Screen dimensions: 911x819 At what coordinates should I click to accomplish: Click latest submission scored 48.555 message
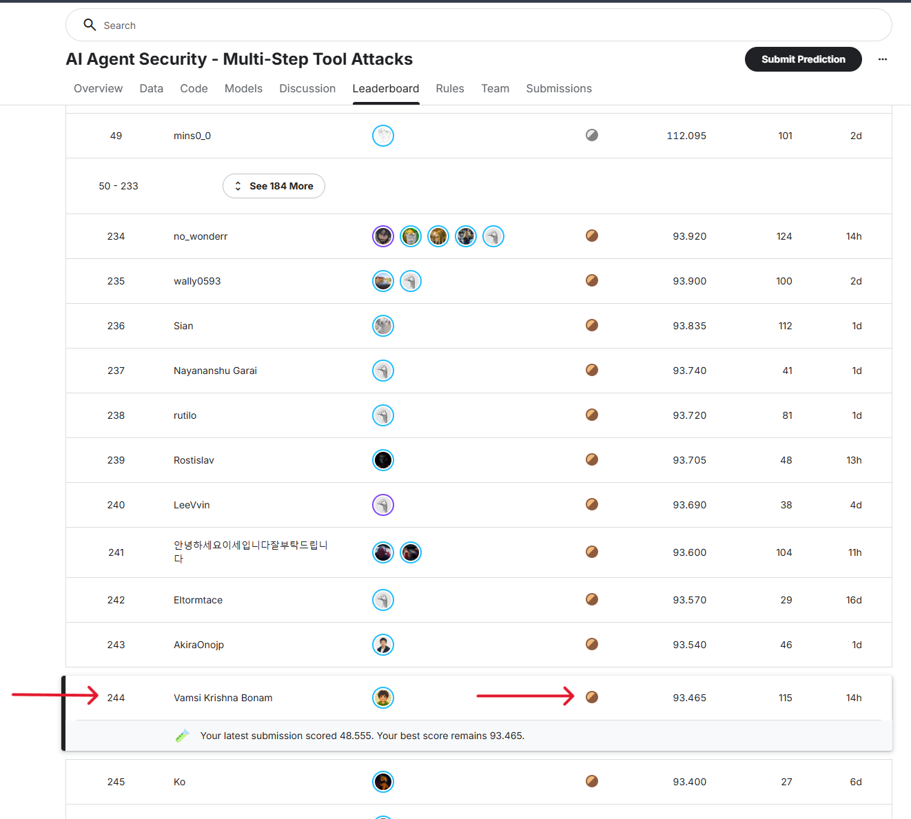coord(362,736)
